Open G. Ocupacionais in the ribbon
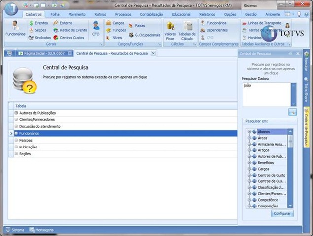The height and width of the screenshot is (236, 313). tap(144, 35)
